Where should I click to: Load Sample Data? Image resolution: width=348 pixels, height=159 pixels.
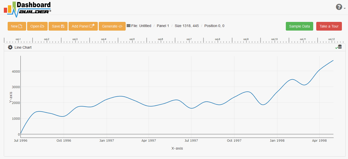[299, 26]
